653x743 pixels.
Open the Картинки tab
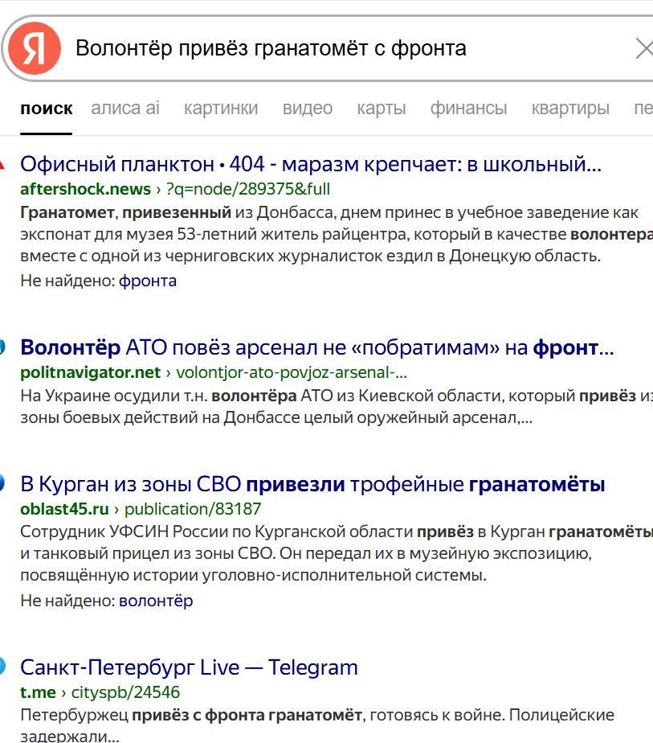pos(221,108)
